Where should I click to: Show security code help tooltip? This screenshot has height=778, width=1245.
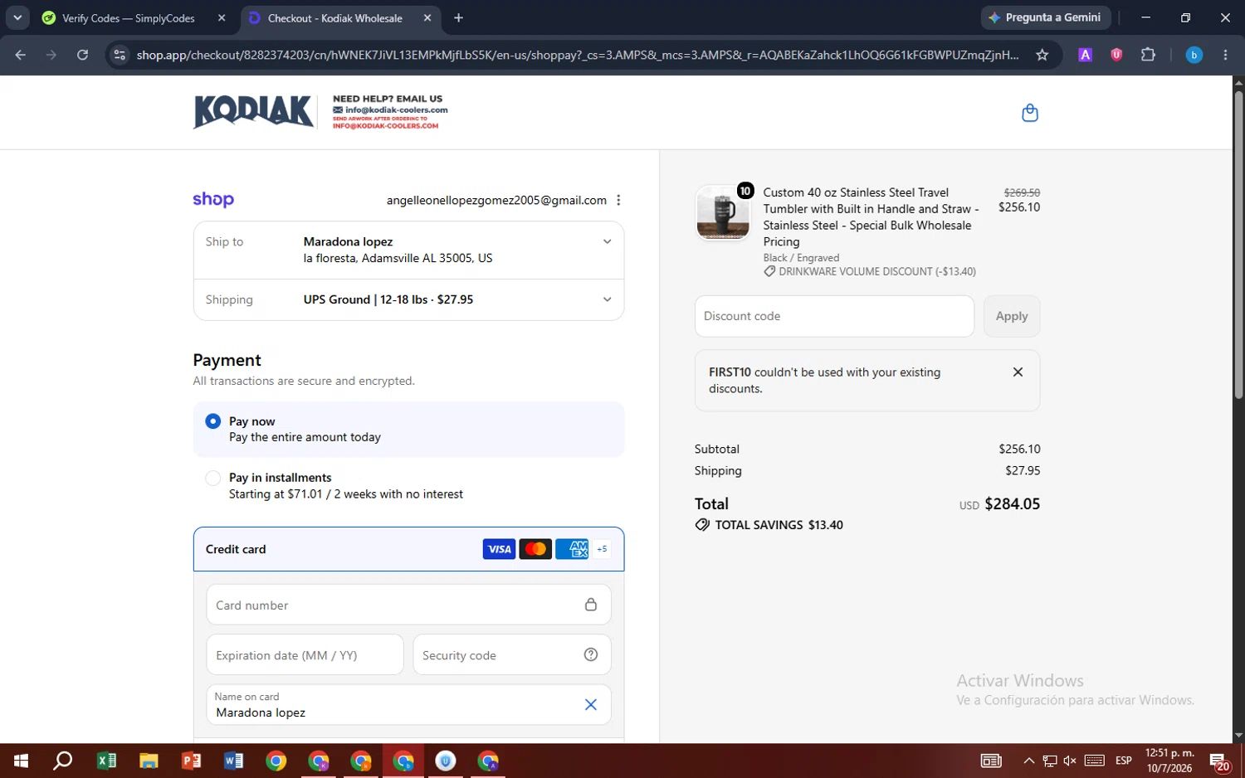click(591, 654)
